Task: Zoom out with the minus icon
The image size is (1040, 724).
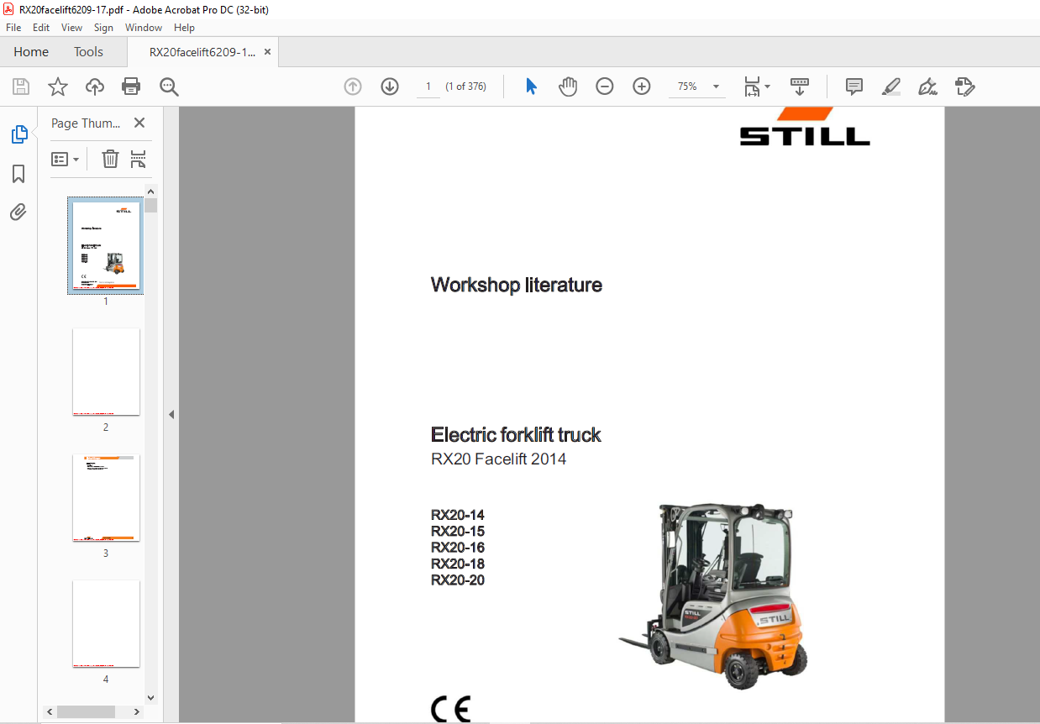Action: click(605, 87)
